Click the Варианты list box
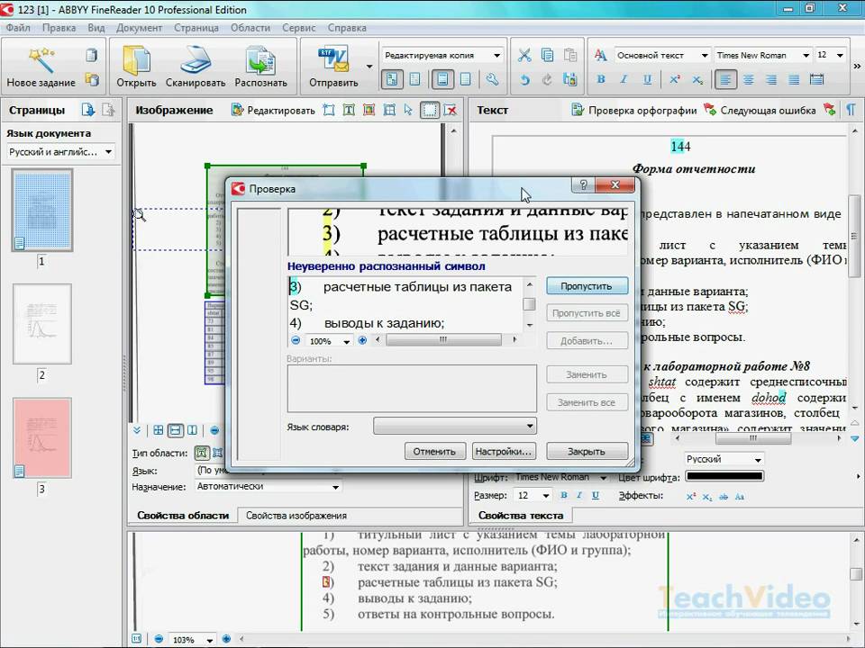The image size is (865, 648). click(412, 389)
